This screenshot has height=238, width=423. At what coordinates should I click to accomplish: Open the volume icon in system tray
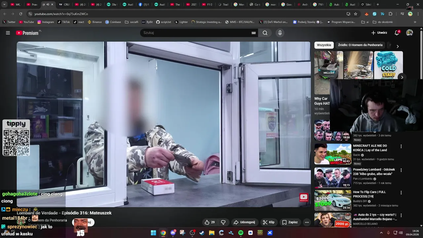coord(401,233)
